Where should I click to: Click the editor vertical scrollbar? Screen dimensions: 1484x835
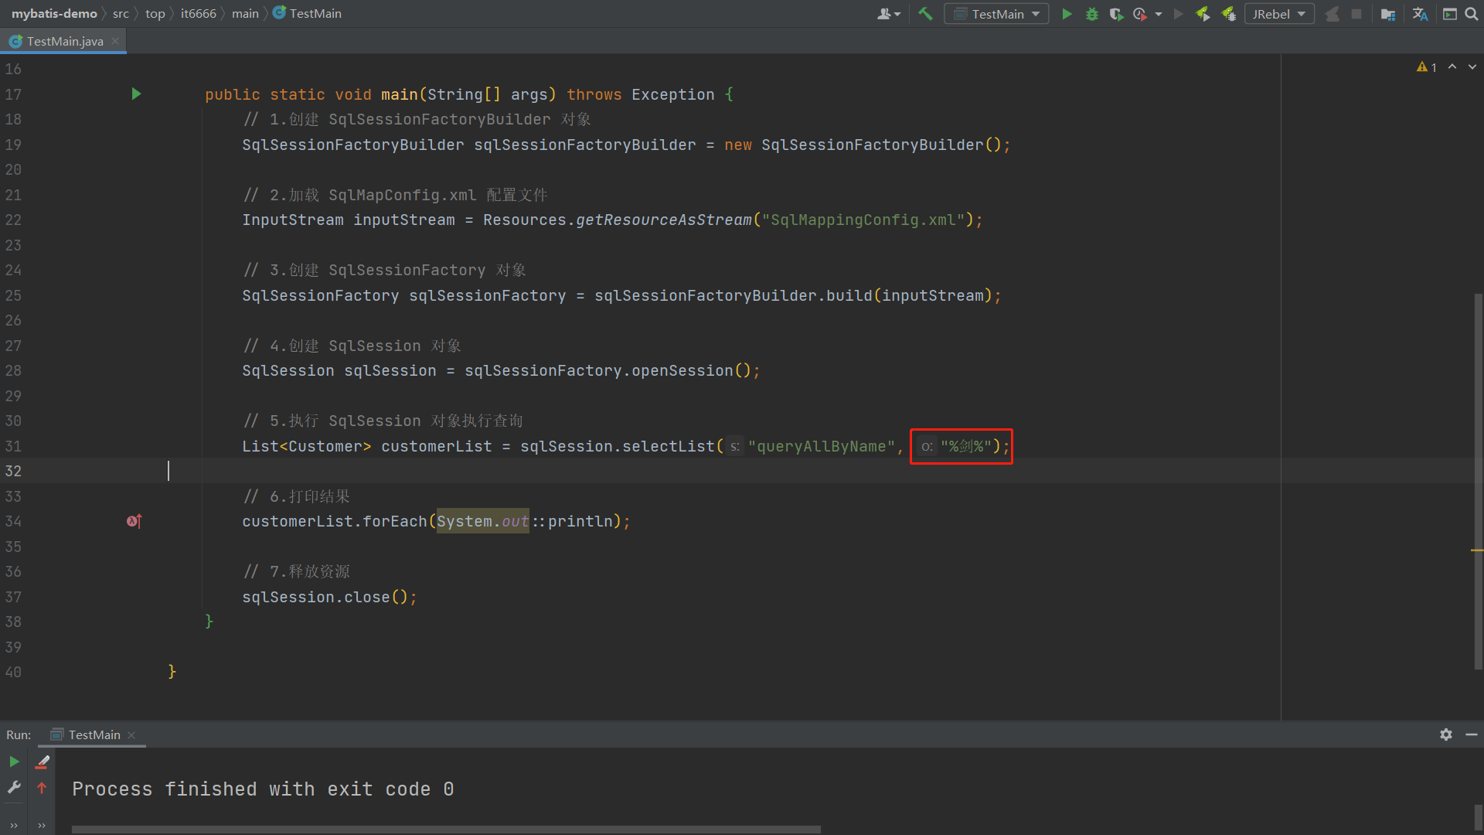point(1478,481)
